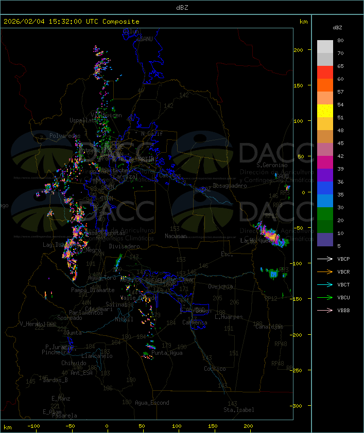Click the 'Llancanelo' map label
The width and height of the screenshot is (364, 433).
[x=97, y=356]
